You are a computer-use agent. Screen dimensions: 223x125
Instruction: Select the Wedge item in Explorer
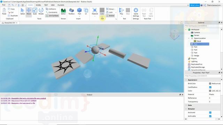[x=197, y=56]
